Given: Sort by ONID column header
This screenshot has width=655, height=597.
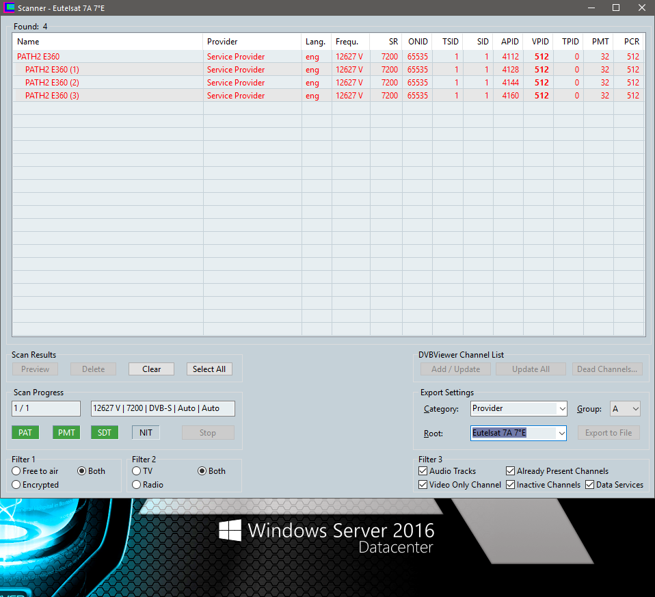Looking at the screenshot, I should 417,42.
